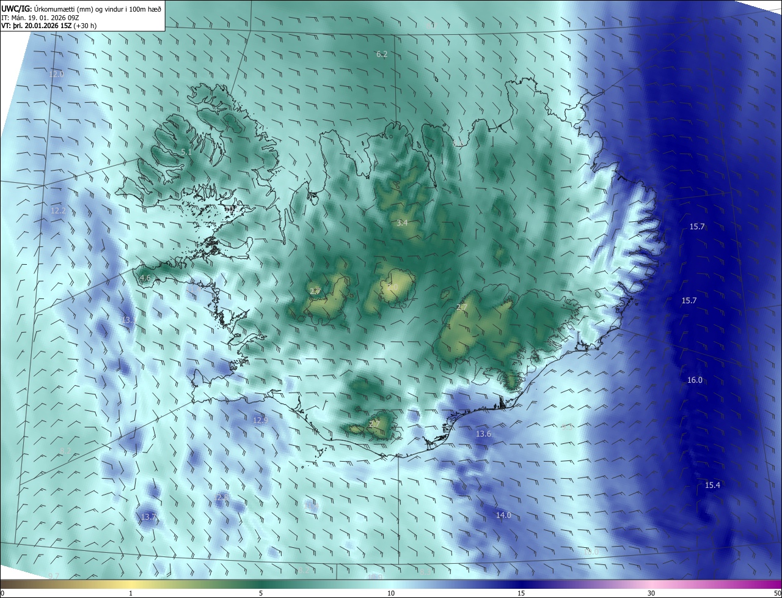The height and width of the screenshot is (598, 782).
Task: Click the faint 9.7 value label
Action: point(54,576)
